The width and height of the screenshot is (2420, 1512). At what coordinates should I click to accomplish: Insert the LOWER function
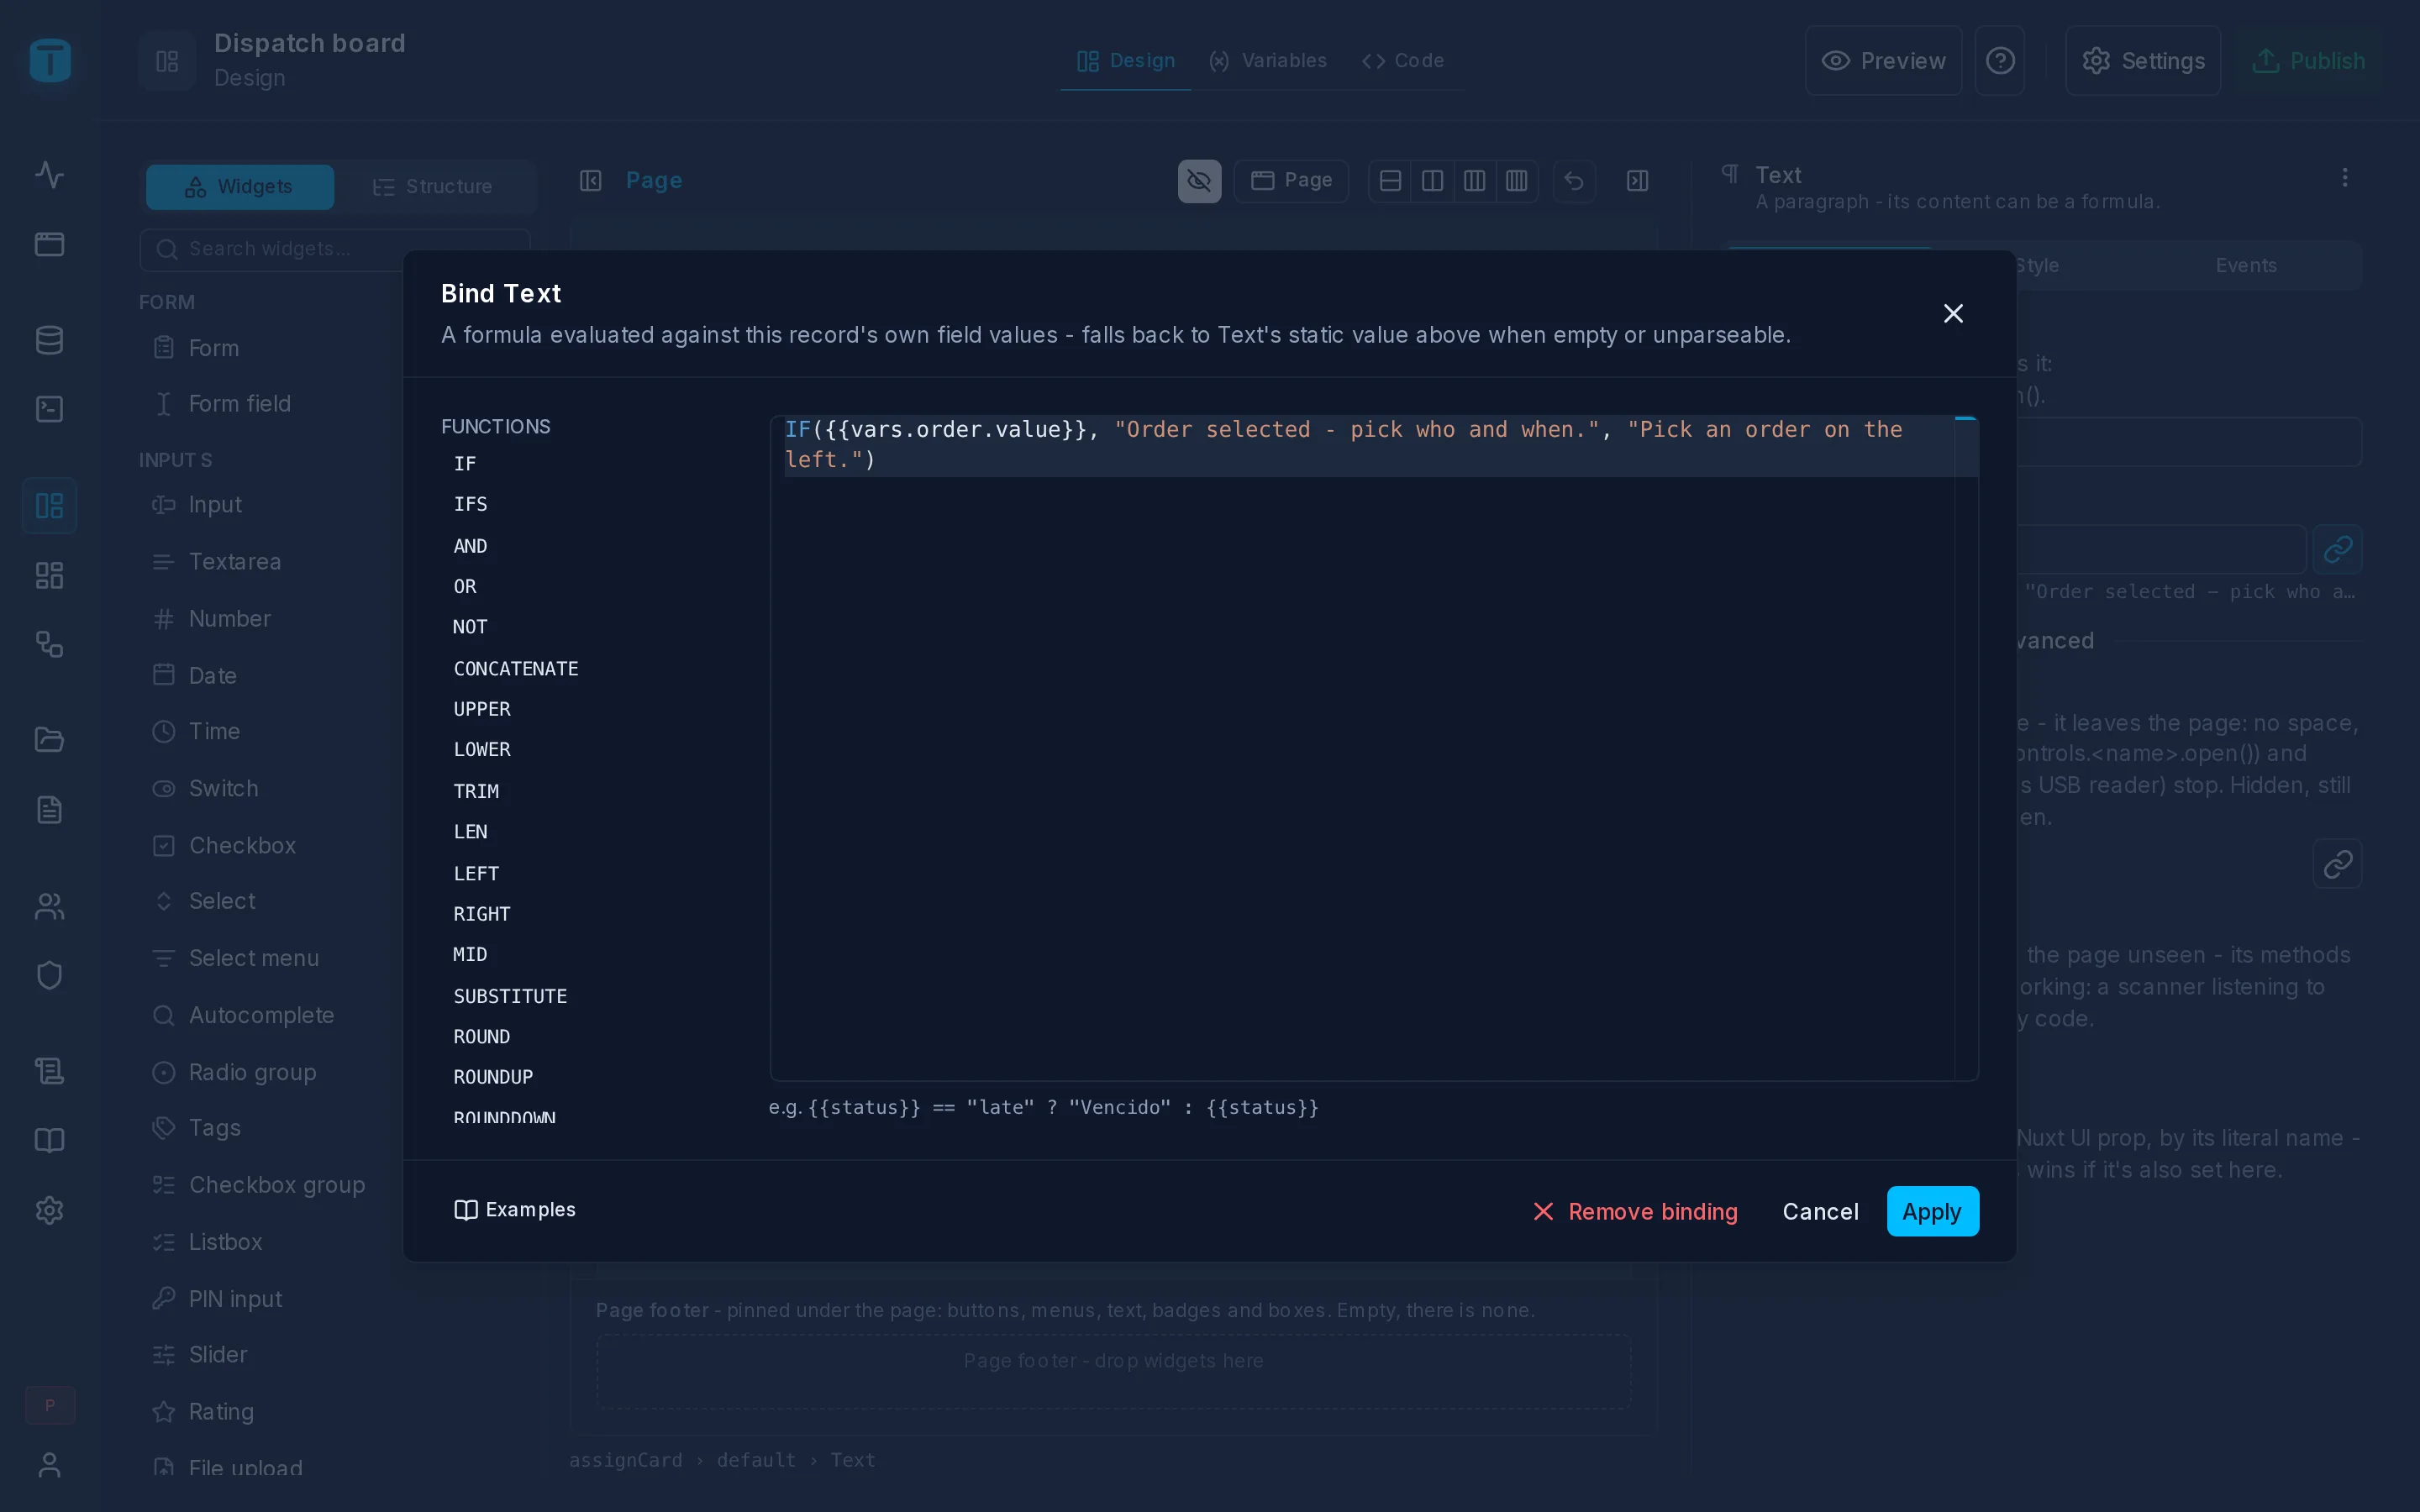pyautogui.click(x=482, y=749)
